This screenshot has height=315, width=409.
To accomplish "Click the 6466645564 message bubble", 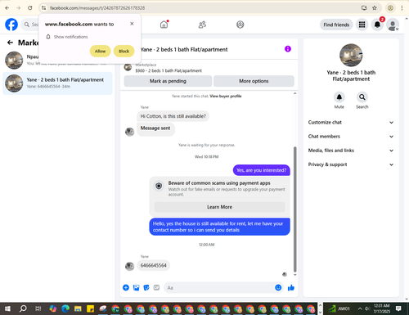I will 153,265.
